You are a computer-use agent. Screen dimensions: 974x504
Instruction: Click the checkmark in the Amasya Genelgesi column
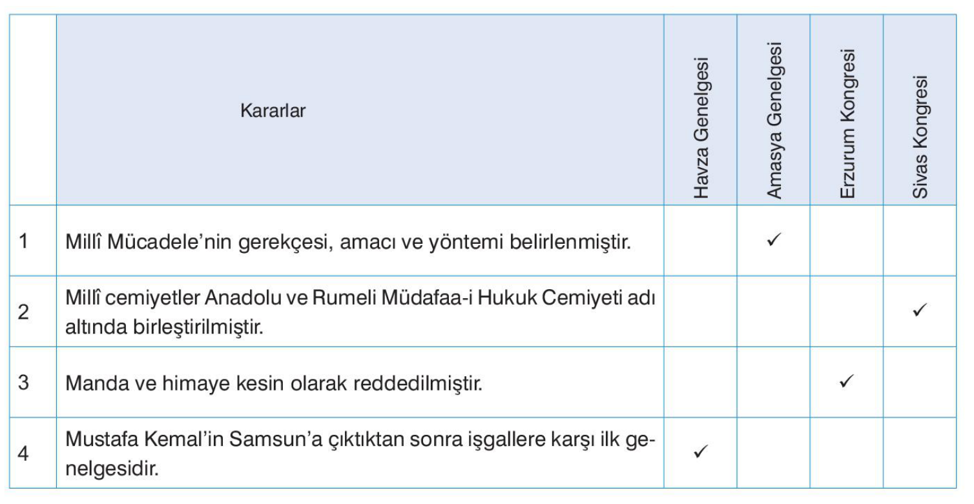(x=772, y=241)
